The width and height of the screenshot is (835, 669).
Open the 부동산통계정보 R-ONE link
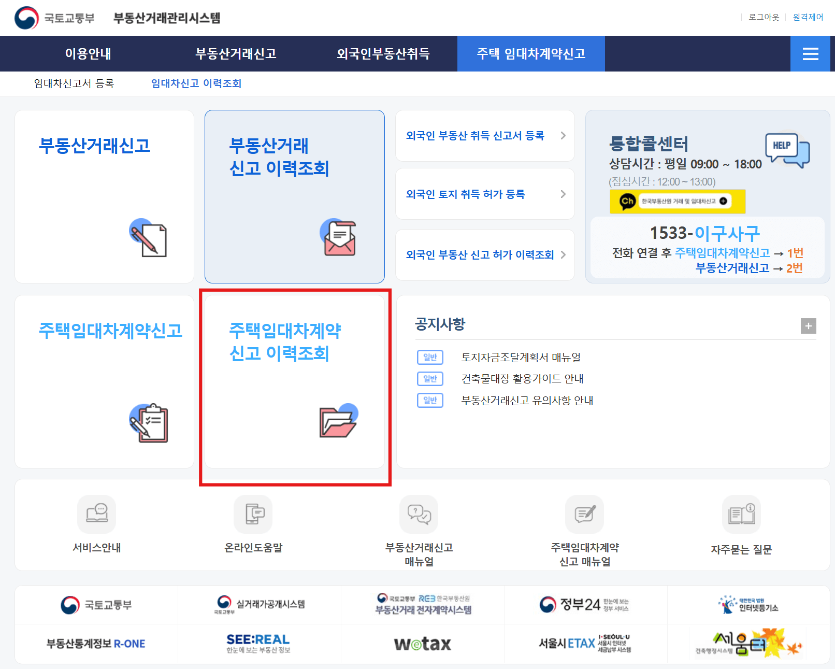[x=96, y=644]
